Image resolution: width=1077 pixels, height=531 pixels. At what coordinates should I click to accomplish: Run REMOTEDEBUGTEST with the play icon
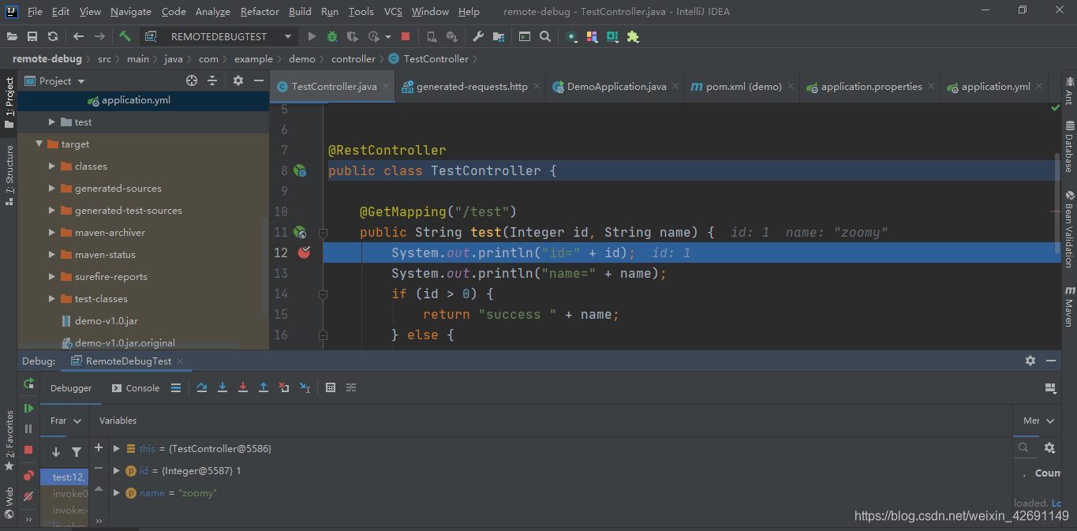click(312, 36)
